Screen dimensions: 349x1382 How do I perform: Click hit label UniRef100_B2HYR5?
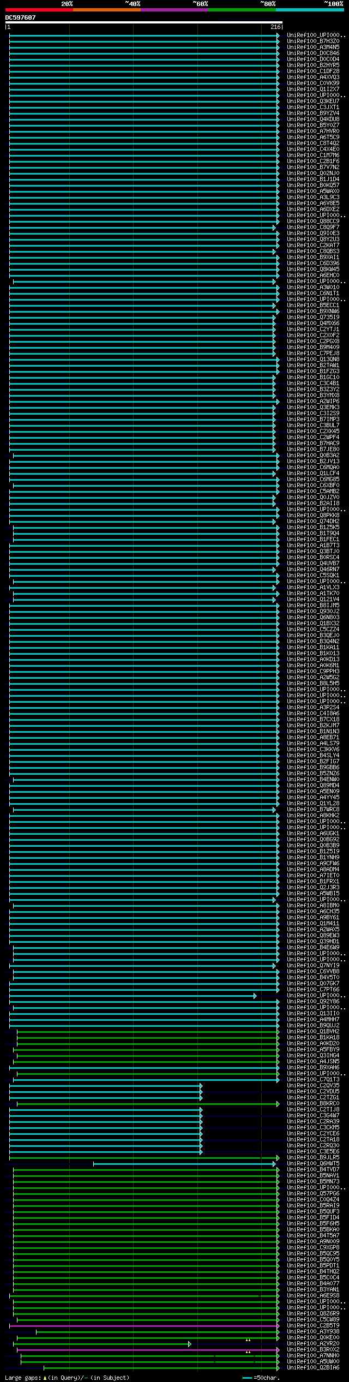[313, 65]
